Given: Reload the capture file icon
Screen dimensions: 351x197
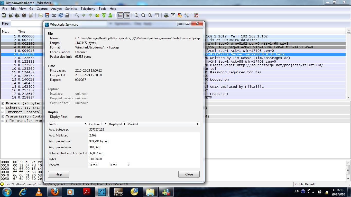Looking at the screenshot, I should click(61, 15).
